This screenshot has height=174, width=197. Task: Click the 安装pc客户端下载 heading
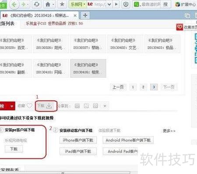20,130
